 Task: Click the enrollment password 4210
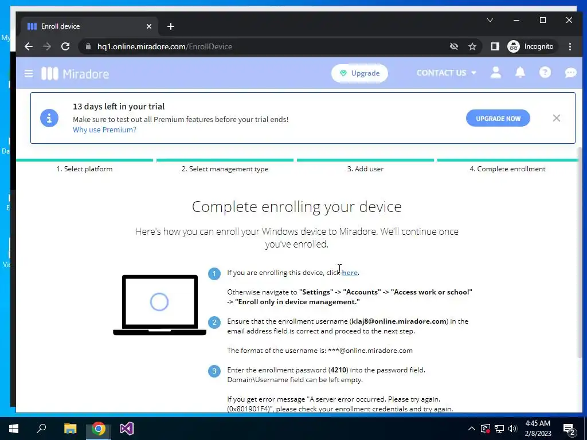coord(338,370)
